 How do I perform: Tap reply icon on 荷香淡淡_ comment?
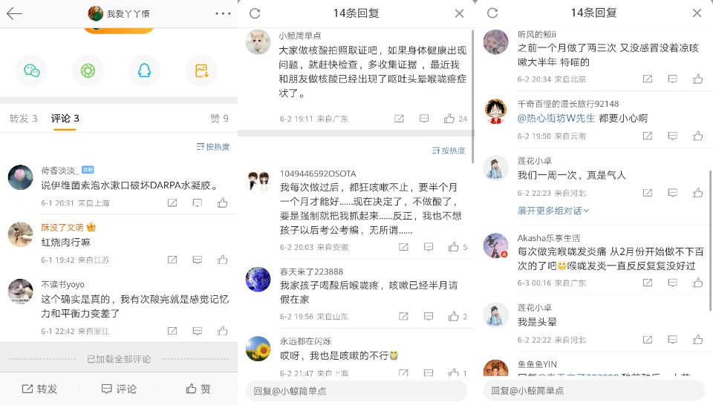[x=198, y=202]
